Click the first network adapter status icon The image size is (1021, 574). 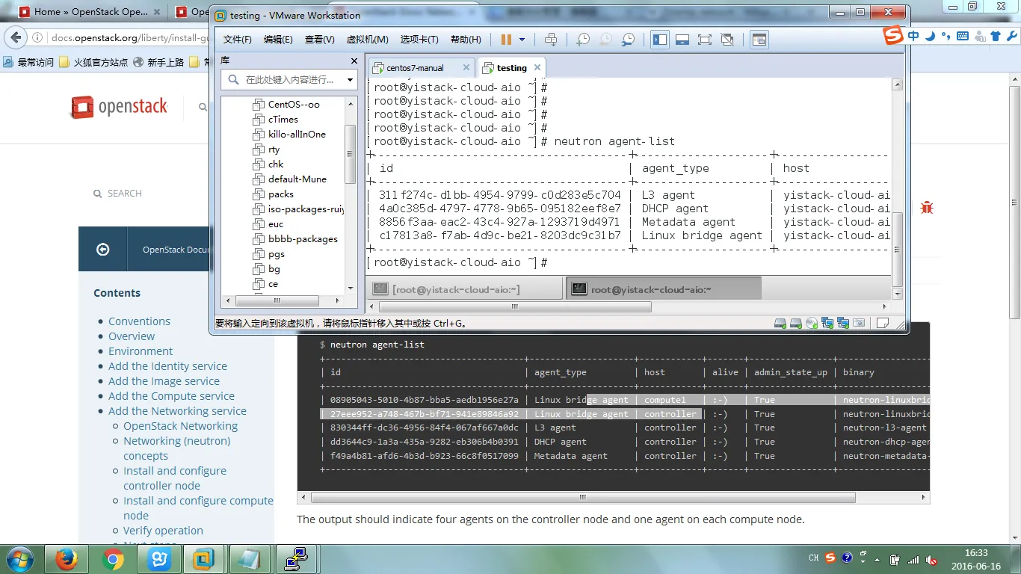[827, 324]
